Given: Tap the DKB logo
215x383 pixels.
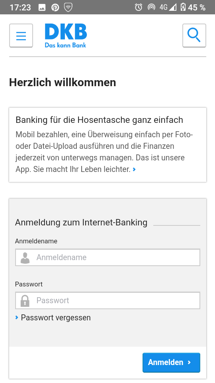Looking at the screenshot, I should click(x=66, y=36).
